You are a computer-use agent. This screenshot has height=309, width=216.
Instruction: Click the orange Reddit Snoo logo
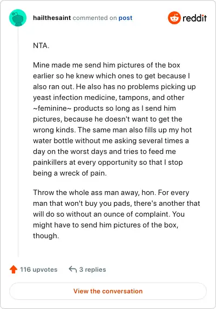point(174,18)
